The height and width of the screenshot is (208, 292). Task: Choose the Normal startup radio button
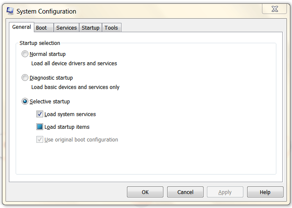click(x=25, y=54)
